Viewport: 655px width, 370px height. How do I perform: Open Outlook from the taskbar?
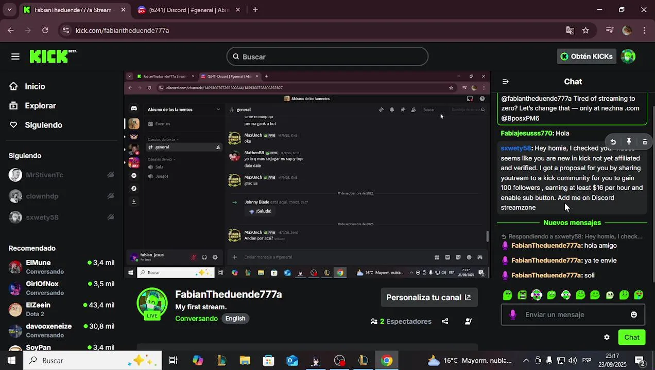(x=292, y=361)
